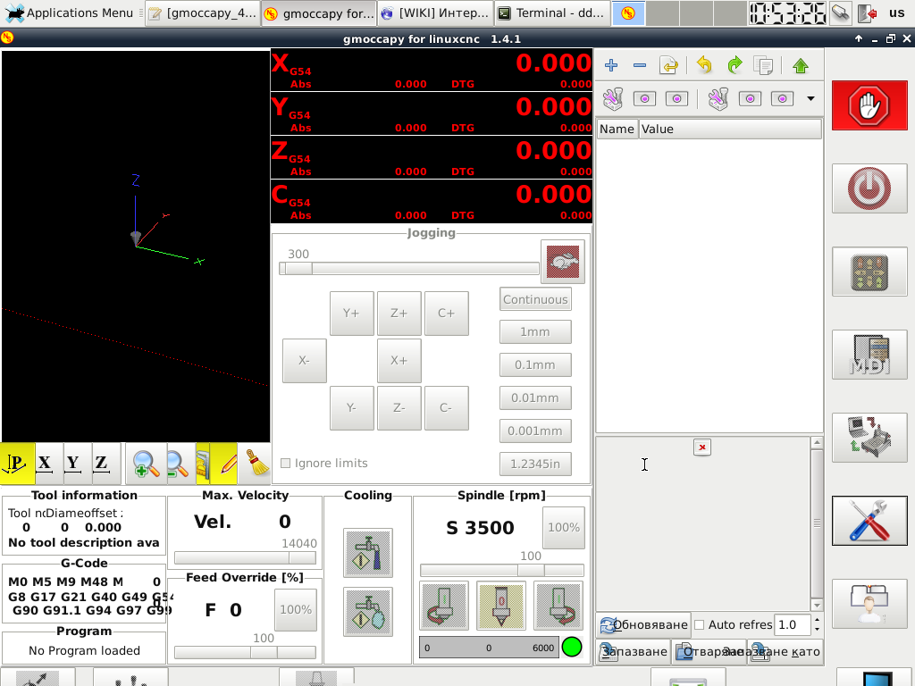Screen dimensions: 915x686
Task: Click the red emergency stop button
Action: 869,106
